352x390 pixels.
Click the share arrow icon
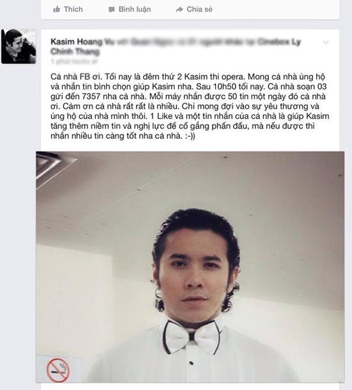coord(179,10)
